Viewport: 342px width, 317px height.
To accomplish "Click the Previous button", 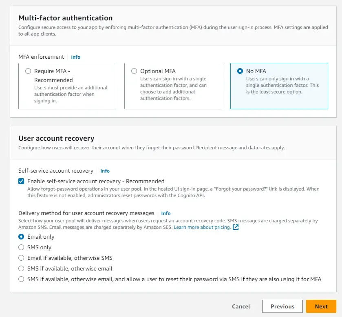I will pos(282,306).
